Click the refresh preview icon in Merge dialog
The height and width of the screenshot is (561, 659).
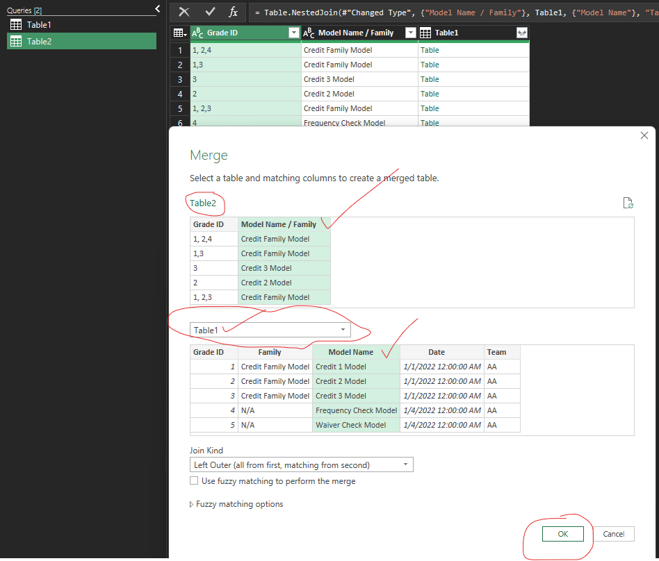pyautogui.click(x=628, y=203)
